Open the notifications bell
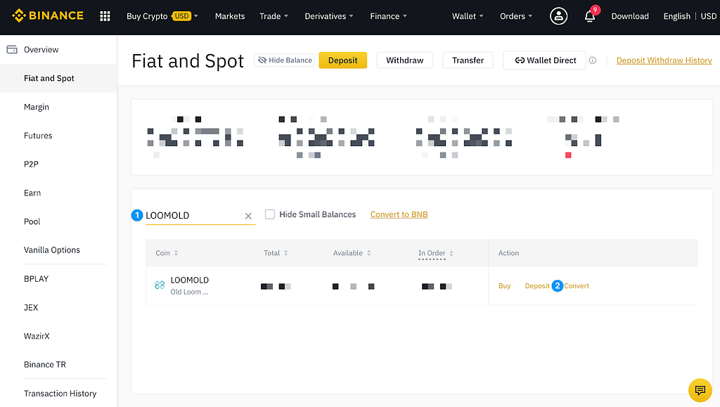This screenshot has height=407, width=720. (x=589, y=16)
